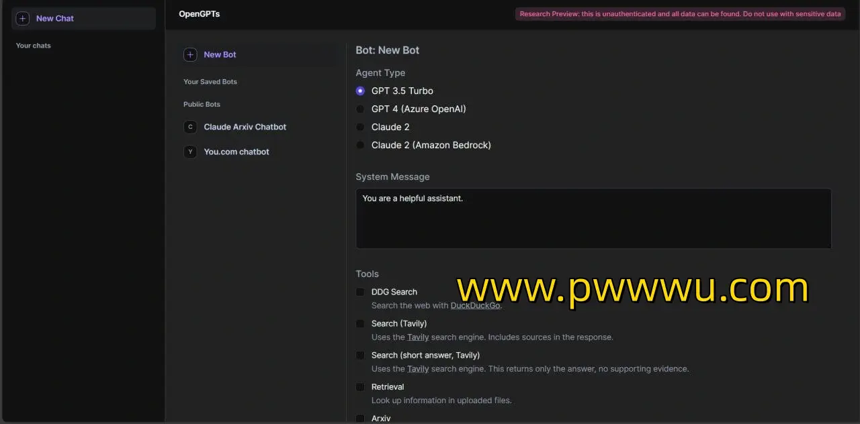Choose GPT 4 (Azure OpenAI) radio option
This screenshot has height=424, width=860.
360,109
